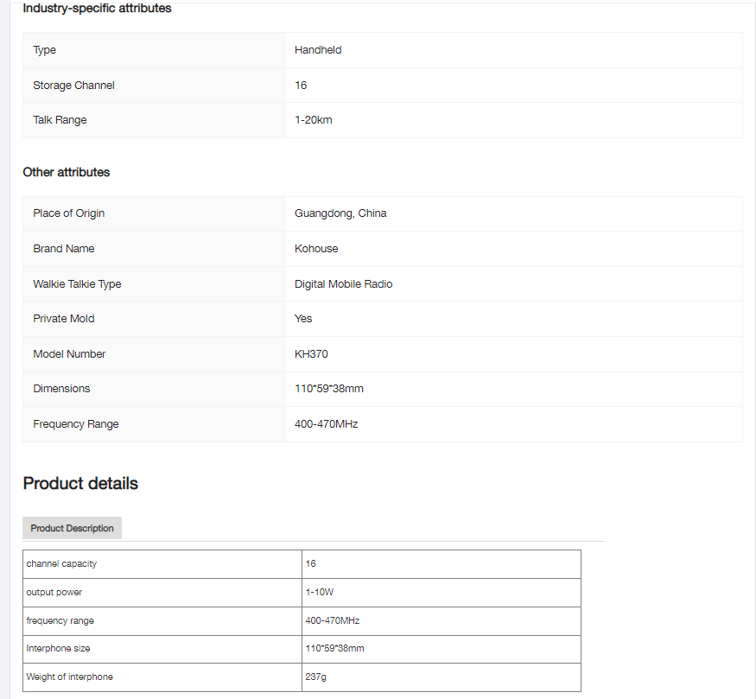Click the Storage Channel label
This screenshot has width=756, height=699.
pyautogui.click(x=73, y=86)
